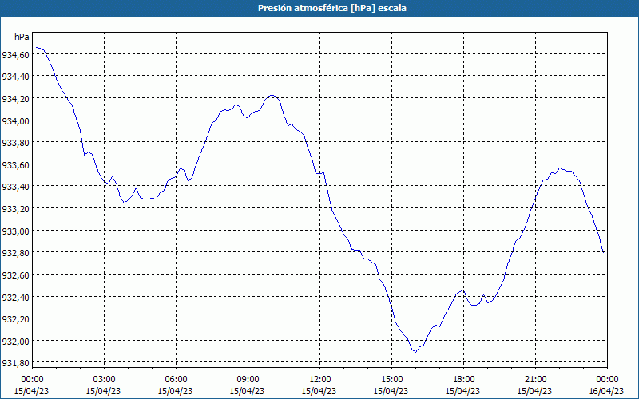Click the 12:00 time axis label
The height and width of the screenshot is (399, 639).
click(320, 380)
